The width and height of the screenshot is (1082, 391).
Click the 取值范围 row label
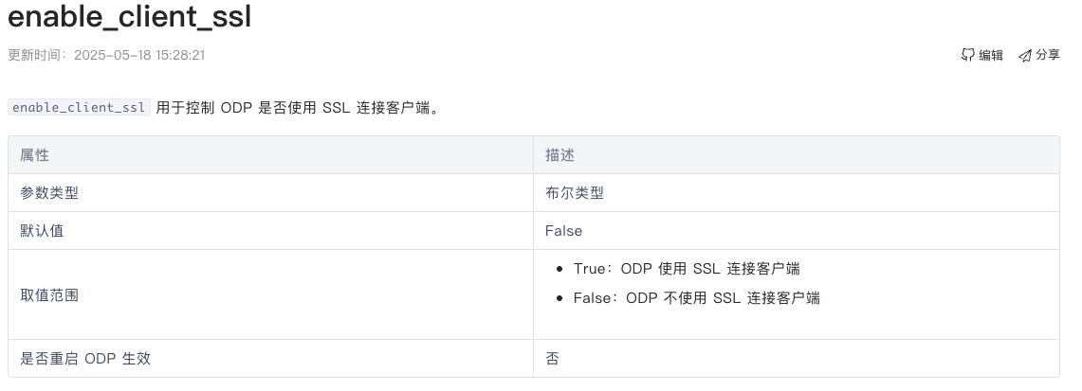click(49, 294)
